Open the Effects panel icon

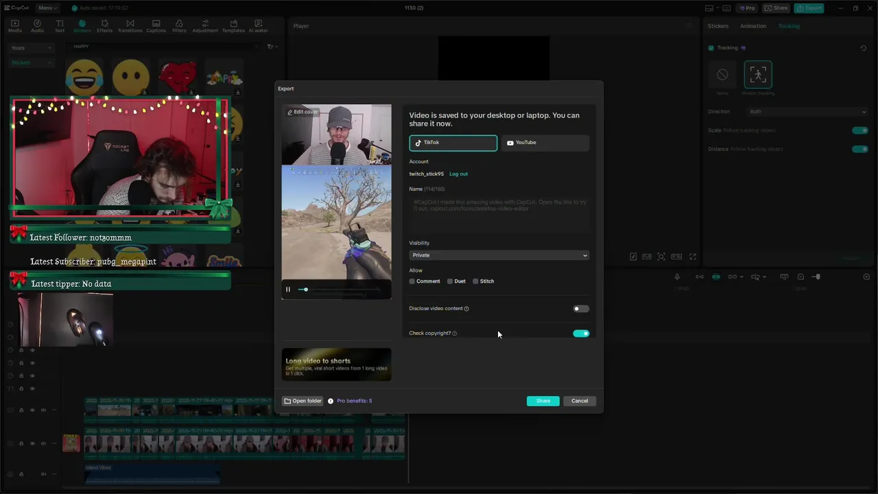click(105, 26)
